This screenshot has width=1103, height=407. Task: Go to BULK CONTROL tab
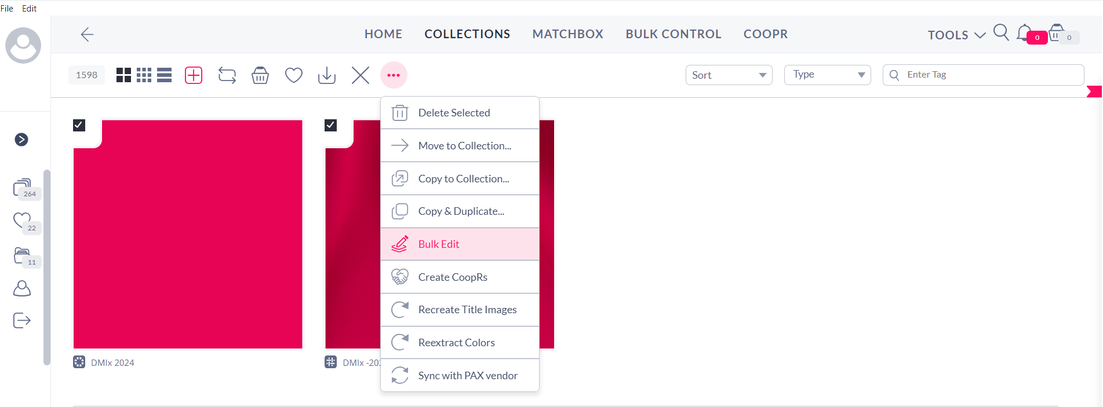pos(674,34)
